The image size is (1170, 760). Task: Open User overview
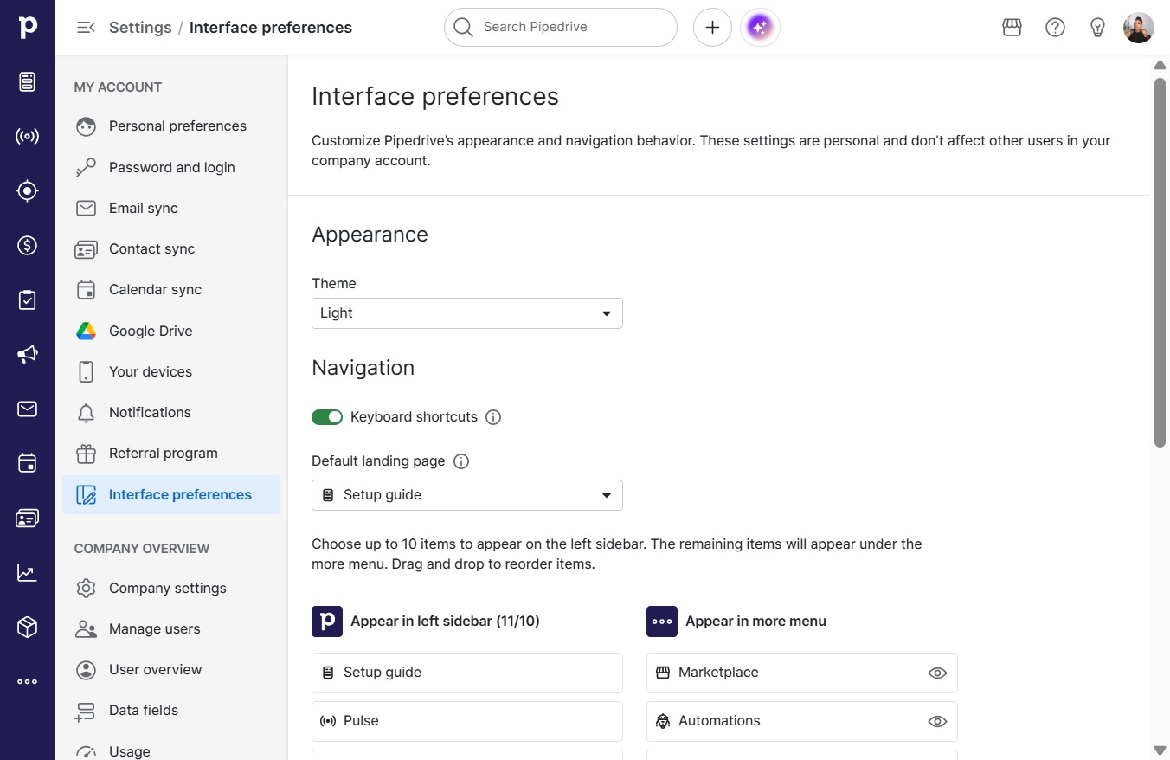(x=171, y=670)
